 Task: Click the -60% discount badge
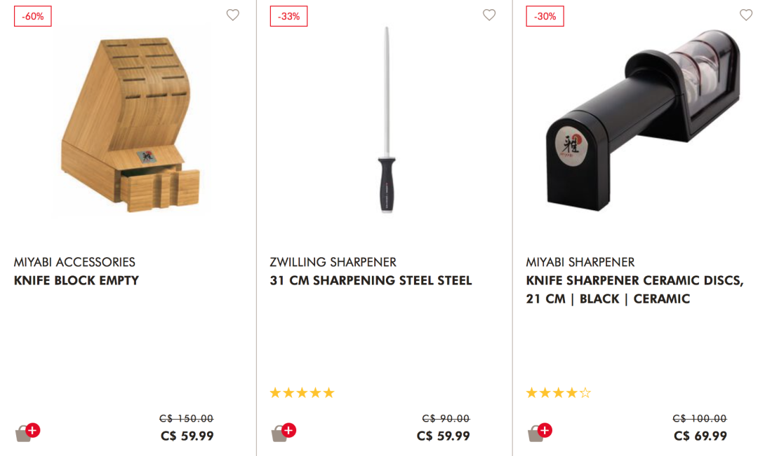click(x=32, y=16)
